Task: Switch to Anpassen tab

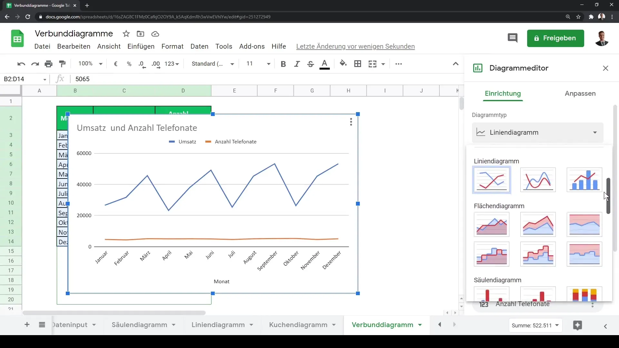Action: [580, 93]
